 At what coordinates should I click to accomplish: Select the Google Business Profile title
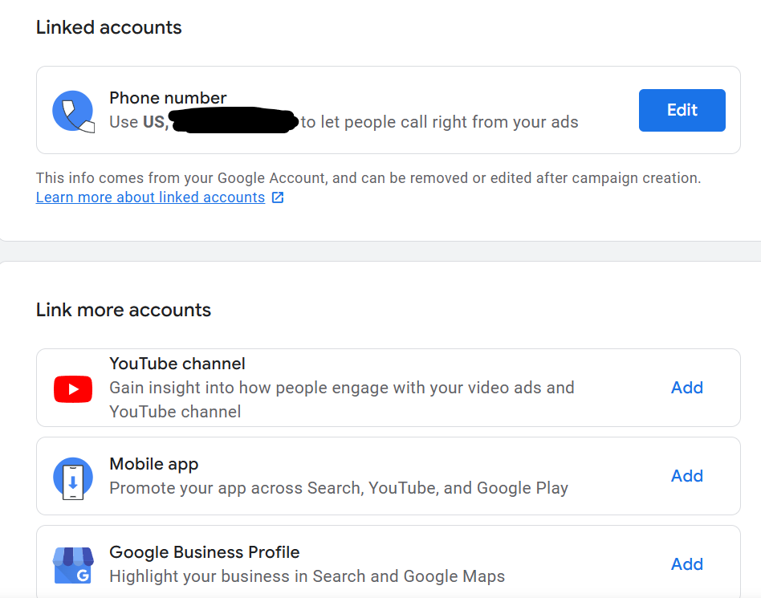(204, 552)
